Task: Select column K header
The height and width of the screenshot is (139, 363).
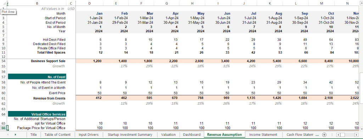Action: click(x=269, y=4)
